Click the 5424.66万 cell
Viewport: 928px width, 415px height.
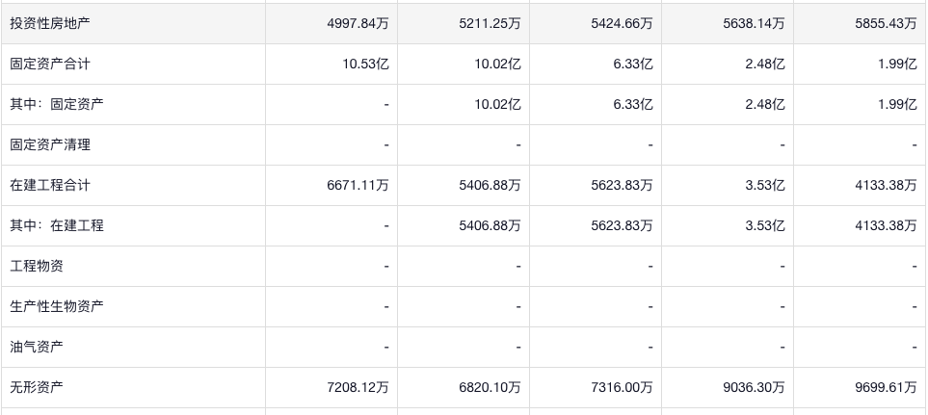point(621,24)
